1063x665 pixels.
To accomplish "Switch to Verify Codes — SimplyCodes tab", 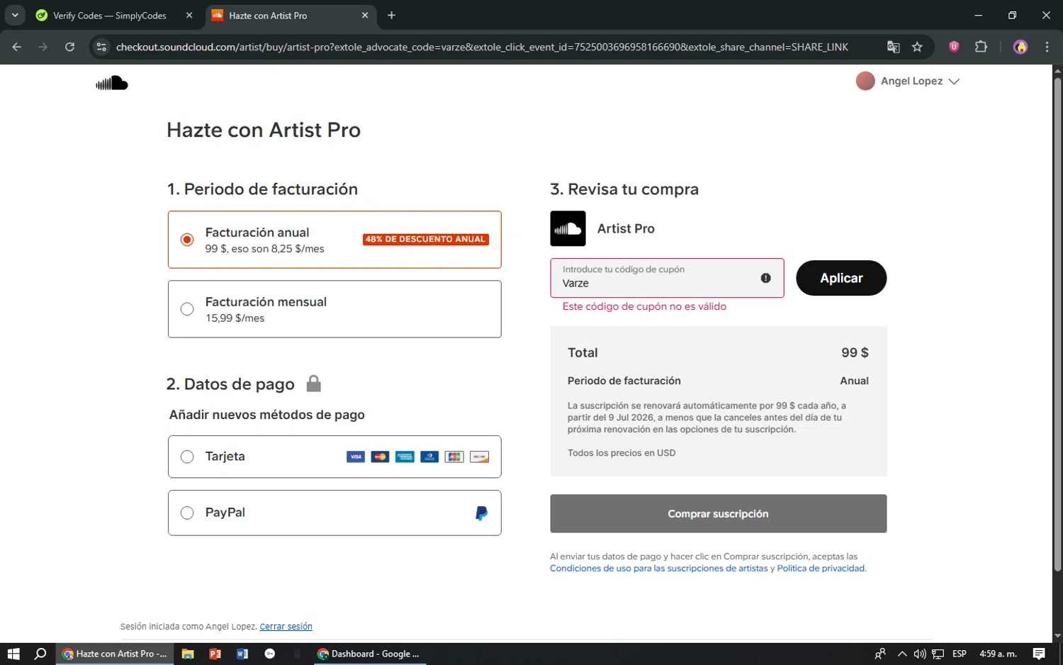I will coord(109,16).
